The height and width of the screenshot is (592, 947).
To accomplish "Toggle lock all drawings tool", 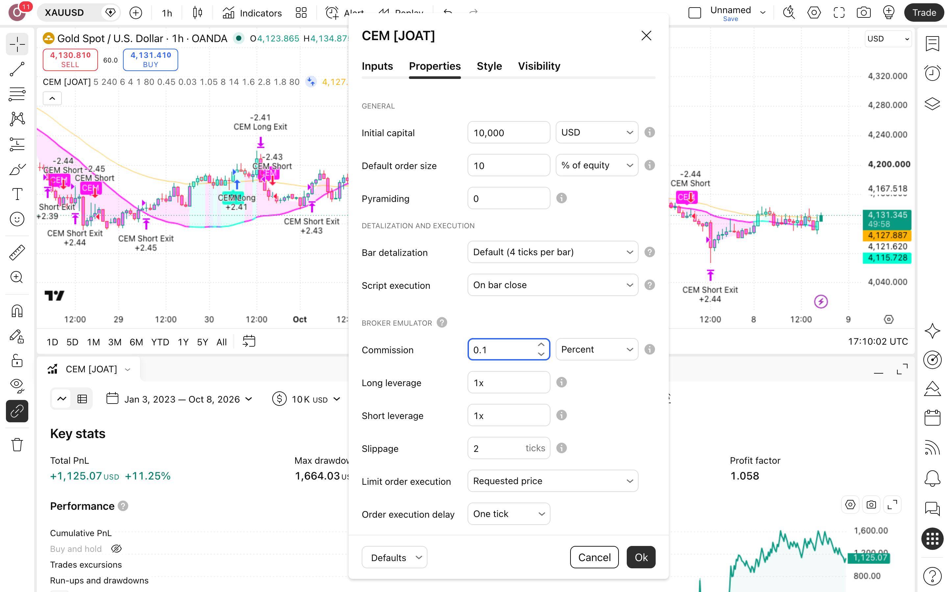I will (x=17, y=360).
